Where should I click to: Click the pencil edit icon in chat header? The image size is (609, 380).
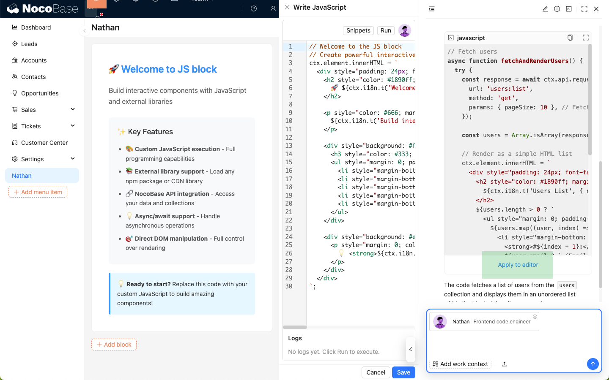point(545,9)
